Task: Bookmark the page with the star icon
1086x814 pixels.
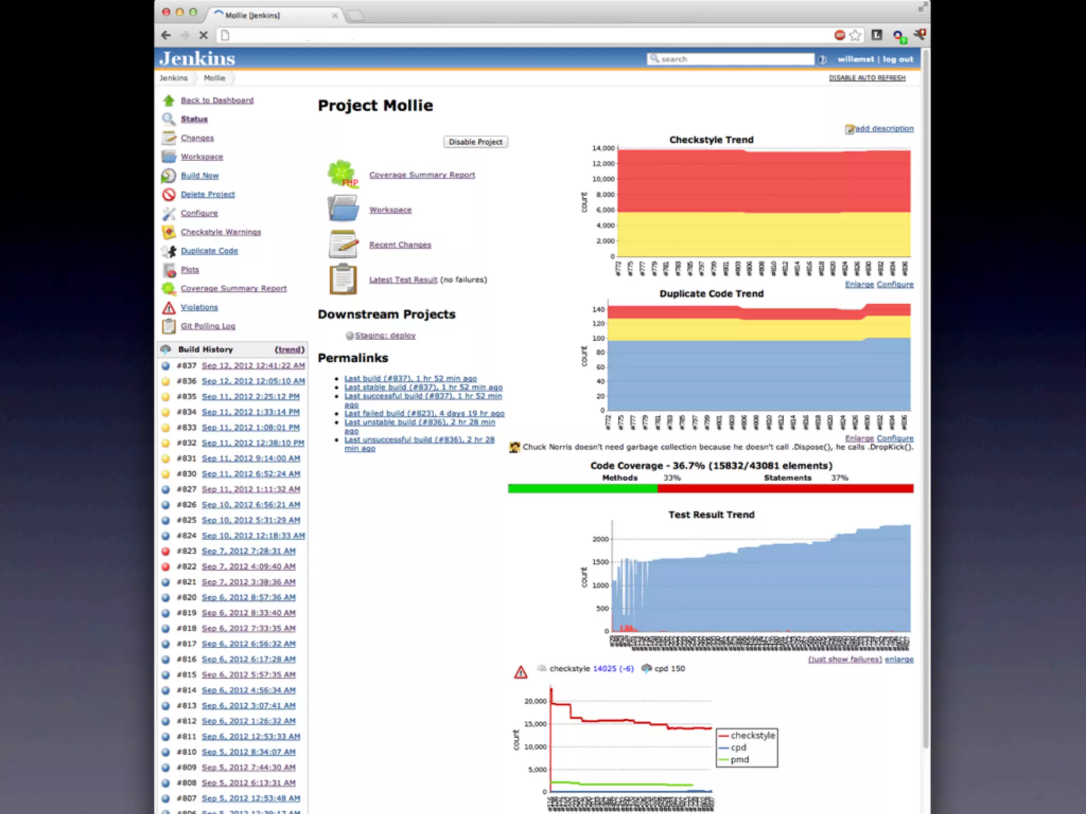Action: point(855,36)
